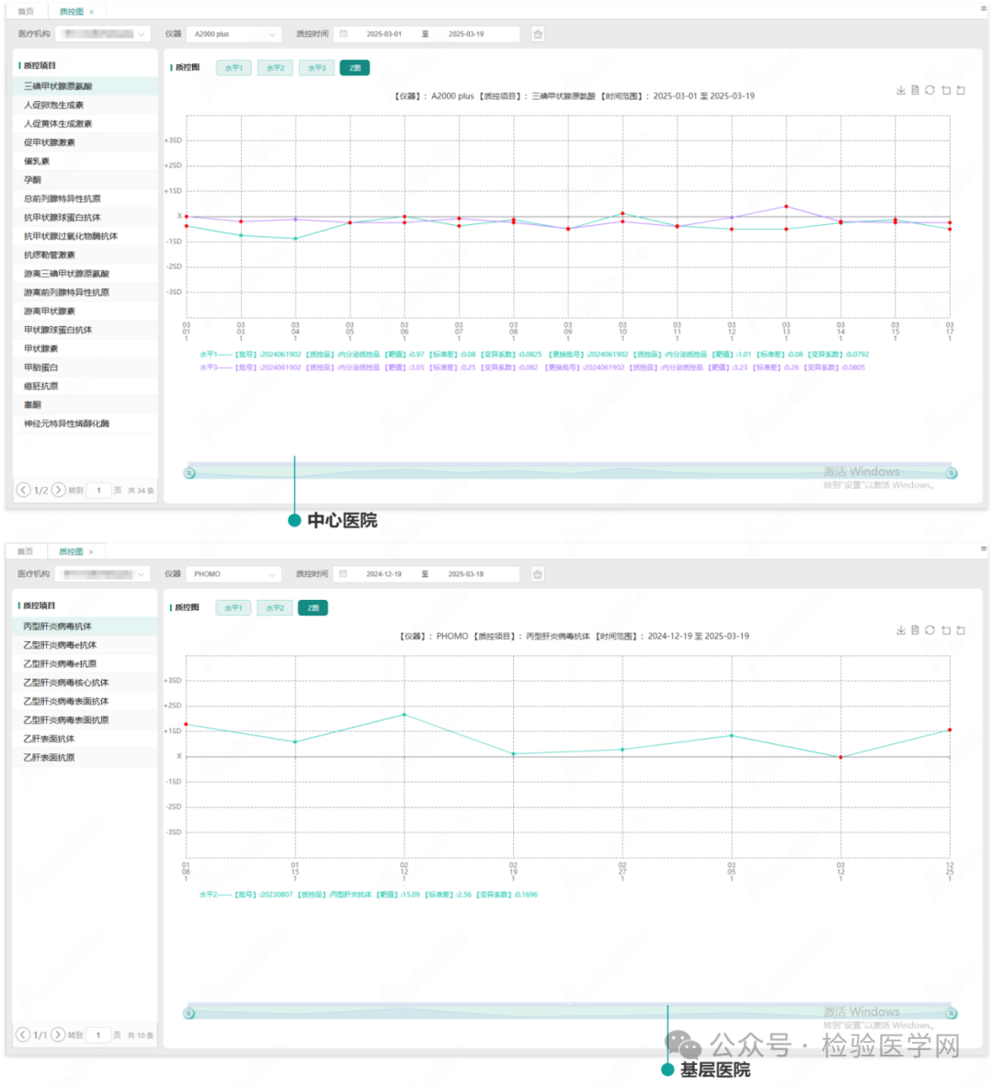Image resolution: width=993 pixels, height=1086 pixels.
Task: Go to next page in 1/1 pager
Action: (x=58, y=1035)
